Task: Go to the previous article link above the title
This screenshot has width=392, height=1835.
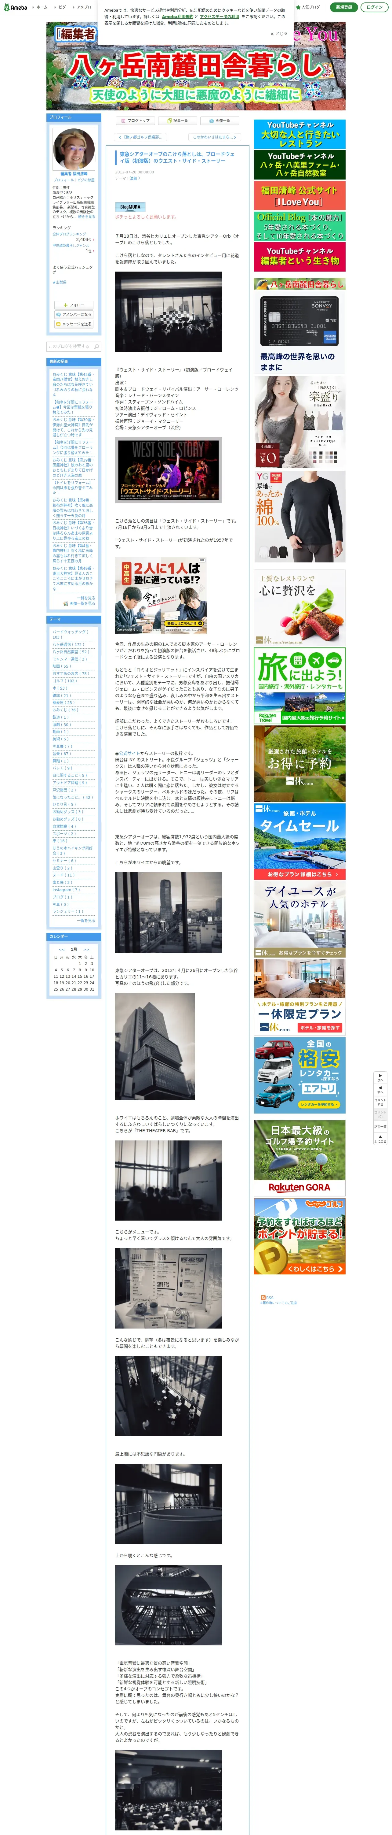Action: coord(141,137)
